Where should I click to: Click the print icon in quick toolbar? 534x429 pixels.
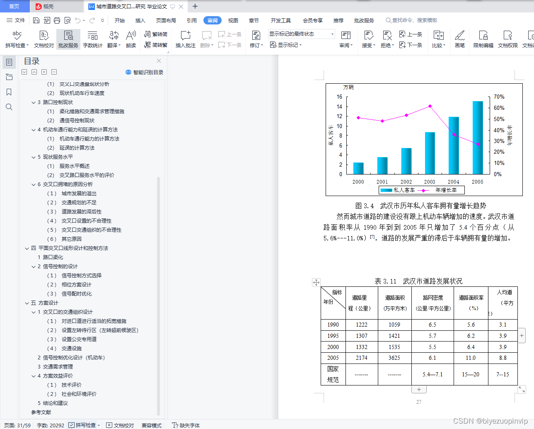pos(57,20)
